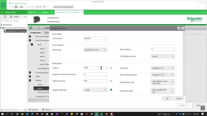Click the Ok button in dialog
Viewport: 207px width, 116px height.
(x=167, y=99)
